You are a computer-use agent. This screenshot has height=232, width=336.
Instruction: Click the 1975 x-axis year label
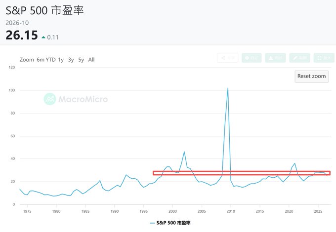coord(27,211)
